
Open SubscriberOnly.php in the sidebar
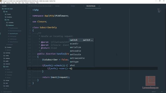(x=13, y=34)
